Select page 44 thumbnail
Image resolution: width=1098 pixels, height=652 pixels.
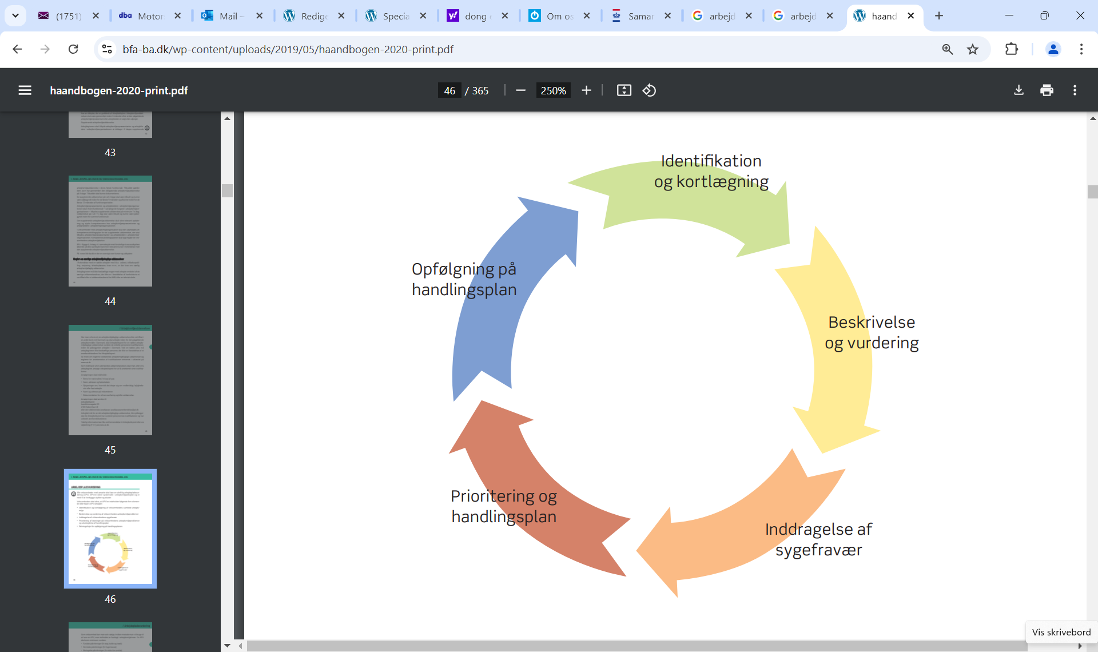(x=110, y=231)
